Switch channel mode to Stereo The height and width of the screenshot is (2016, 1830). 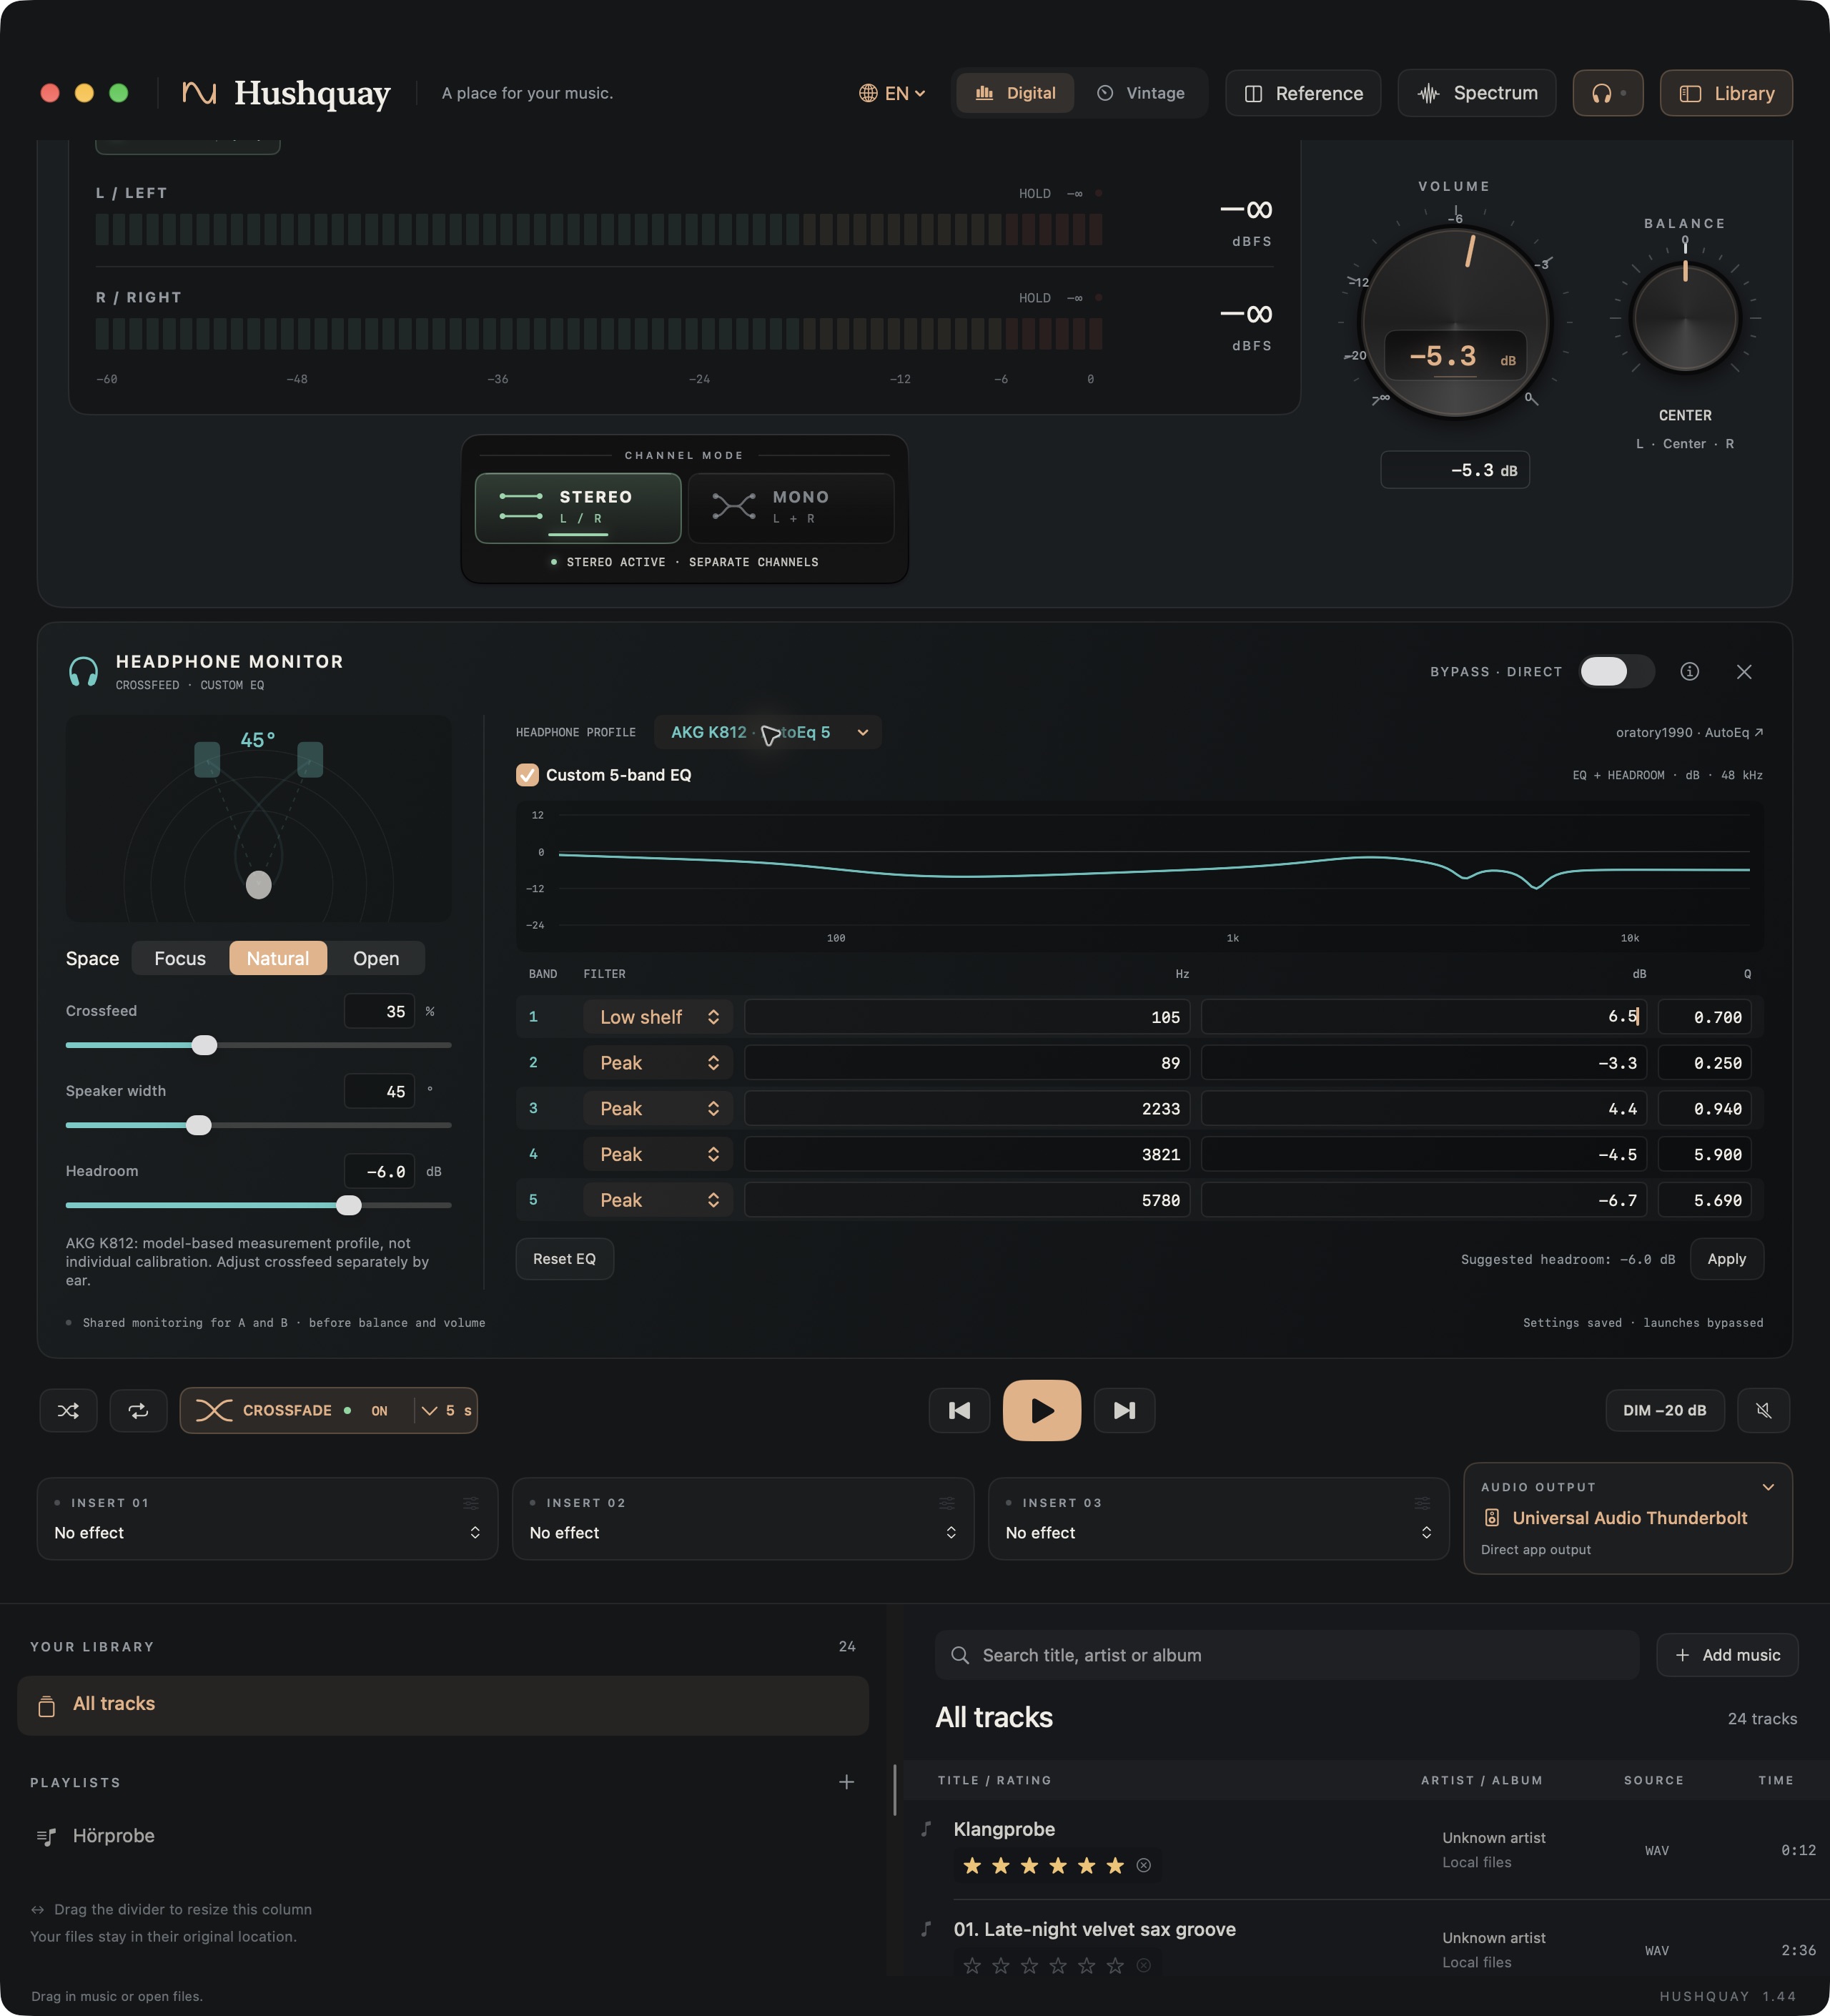pyautogui.click(x=578, y=508)
